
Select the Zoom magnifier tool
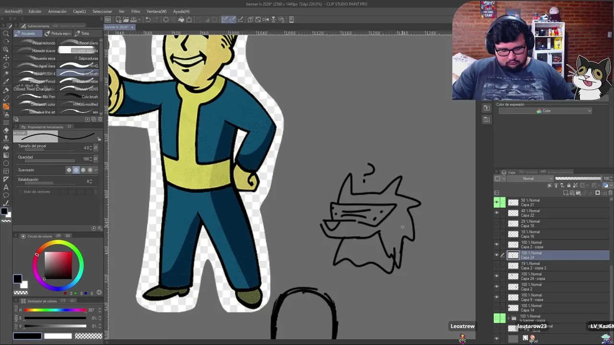tap(6, 33)
